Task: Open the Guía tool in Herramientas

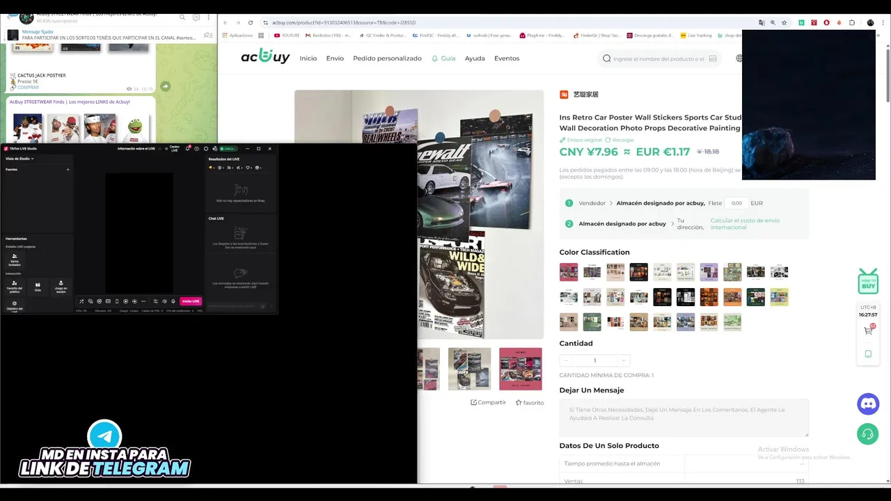Action: pos(38,286)
